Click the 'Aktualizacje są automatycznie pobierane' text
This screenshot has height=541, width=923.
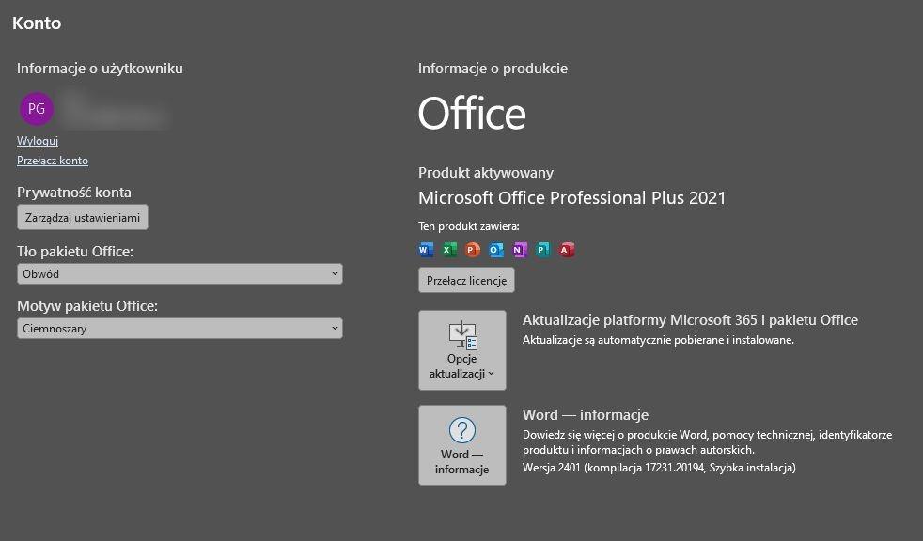click(x=658, y=340)
